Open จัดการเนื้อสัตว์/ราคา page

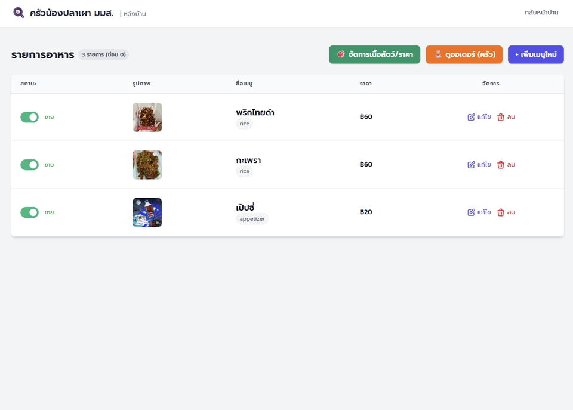[375, 54]
